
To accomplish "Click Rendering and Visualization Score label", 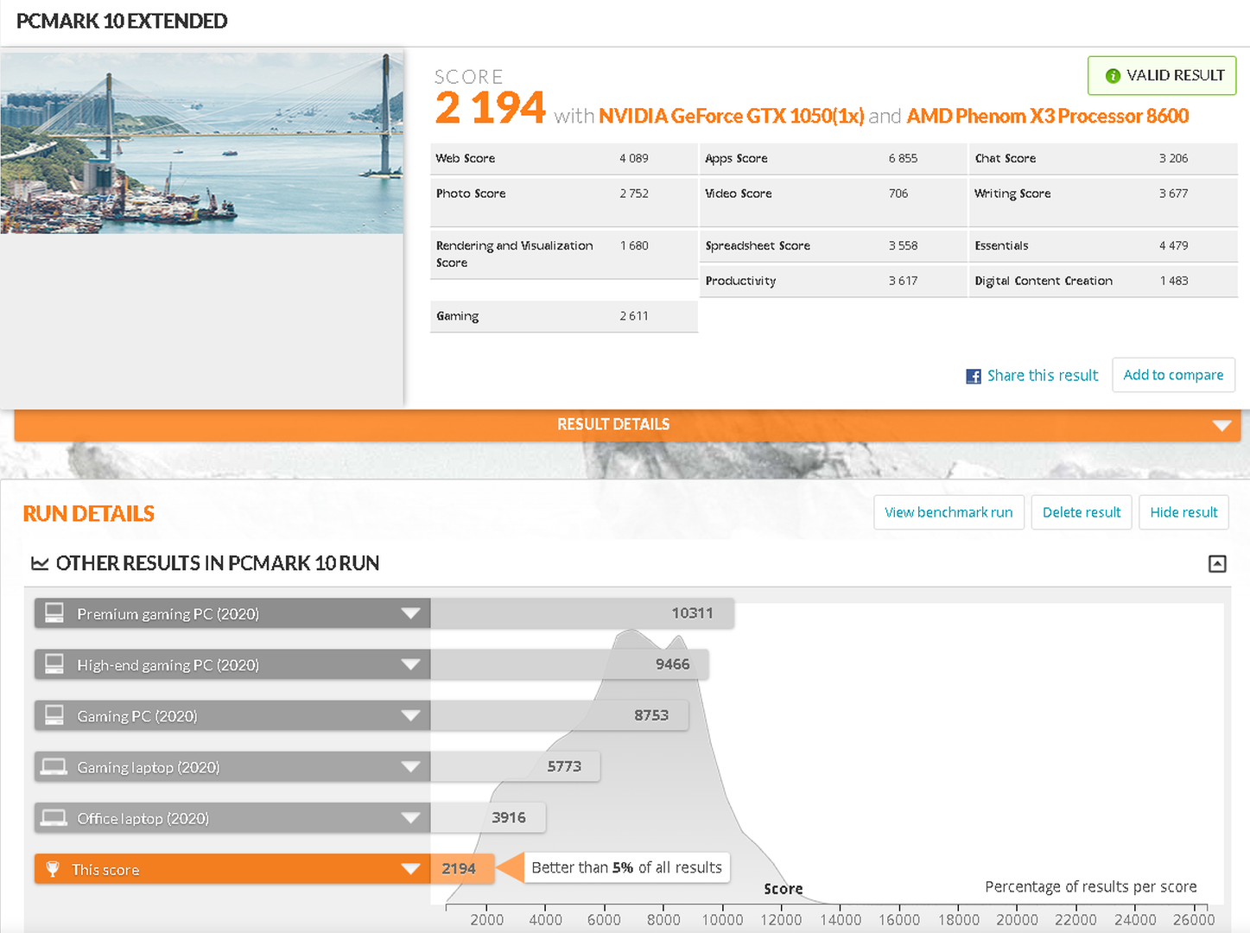I will tap(514, 254).
